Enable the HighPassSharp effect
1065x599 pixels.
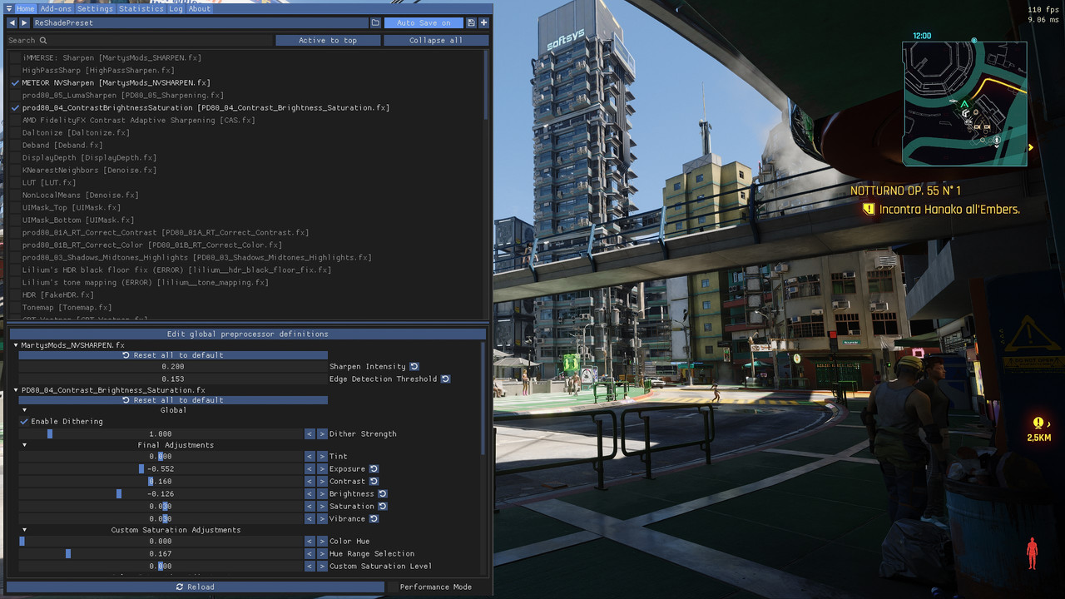[x=15, y=71]
